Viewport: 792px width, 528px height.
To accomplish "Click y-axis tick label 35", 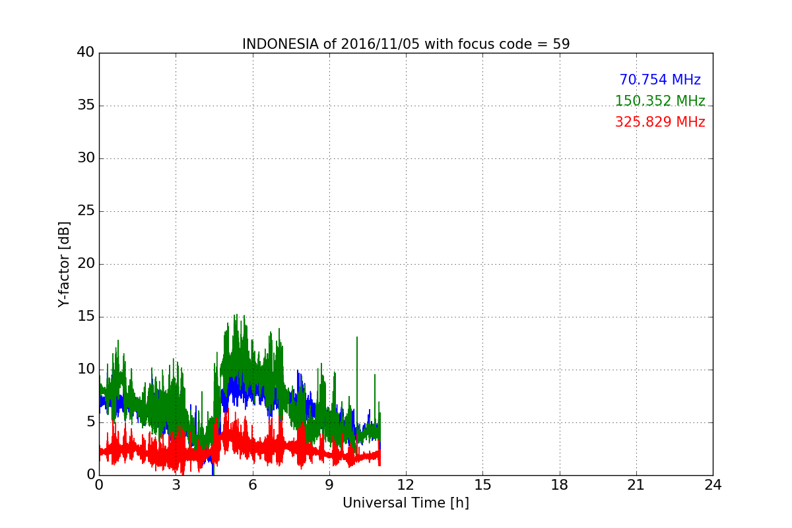I will 86,105.
